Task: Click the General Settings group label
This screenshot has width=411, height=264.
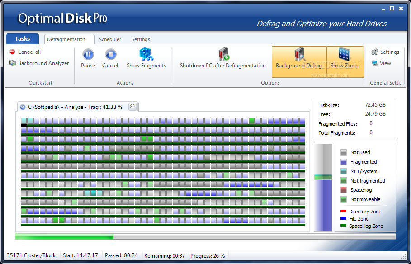Action: (x=387, y=83)
